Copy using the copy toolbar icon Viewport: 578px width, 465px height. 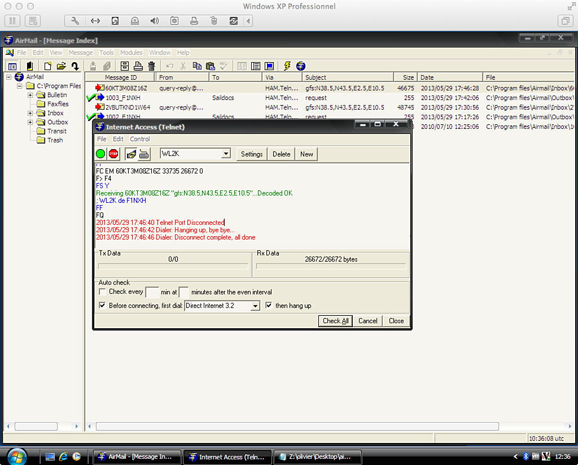(197, 67)
